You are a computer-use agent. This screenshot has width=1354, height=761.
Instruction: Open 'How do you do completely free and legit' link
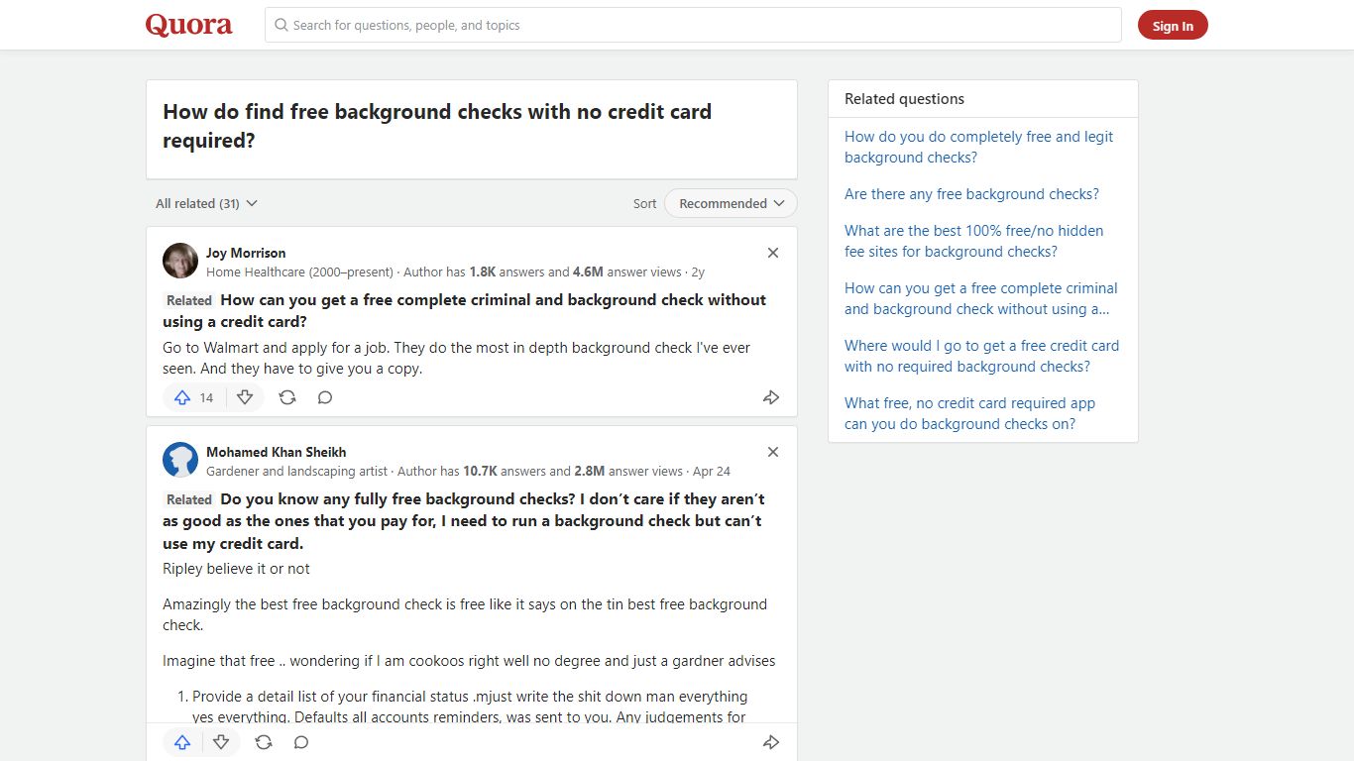coord(978,147)
